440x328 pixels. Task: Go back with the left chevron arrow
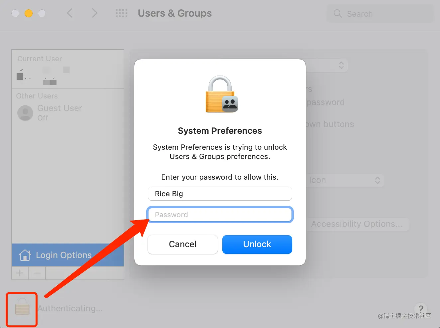click(70, 13)
